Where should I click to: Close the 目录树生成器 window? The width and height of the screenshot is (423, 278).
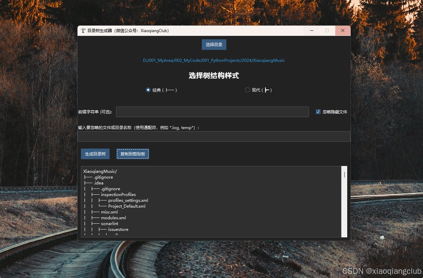point(343,30)
